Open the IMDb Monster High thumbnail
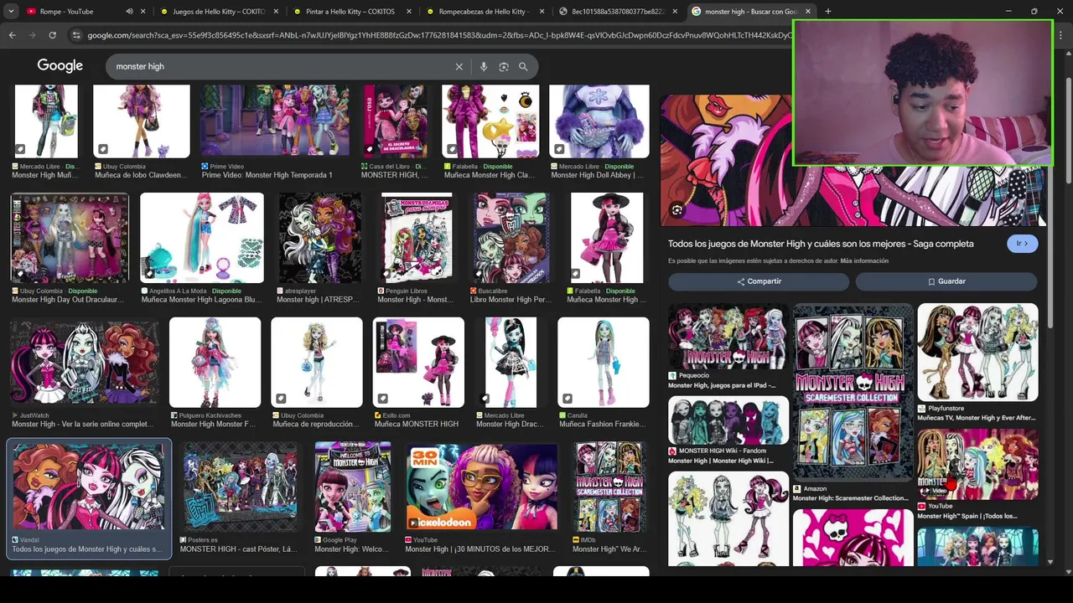Image resolution: width=1073 pixels, height=603 pixels. (609, 487)
